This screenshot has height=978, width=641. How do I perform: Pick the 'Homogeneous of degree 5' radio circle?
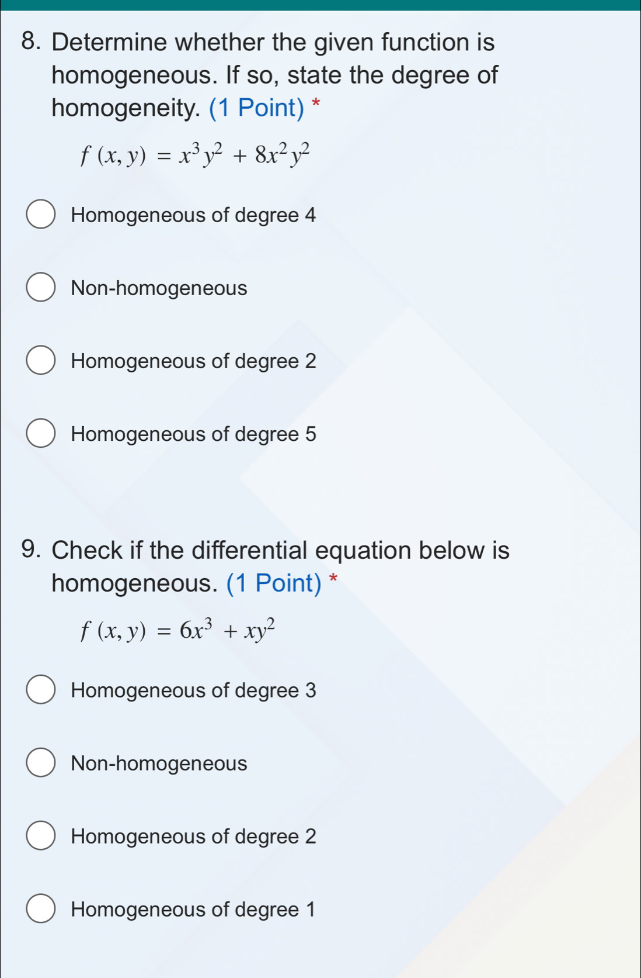(41, 434)
